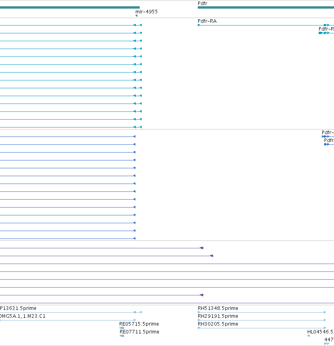Select the P13631.5prime label text

[x=18, y=308]
